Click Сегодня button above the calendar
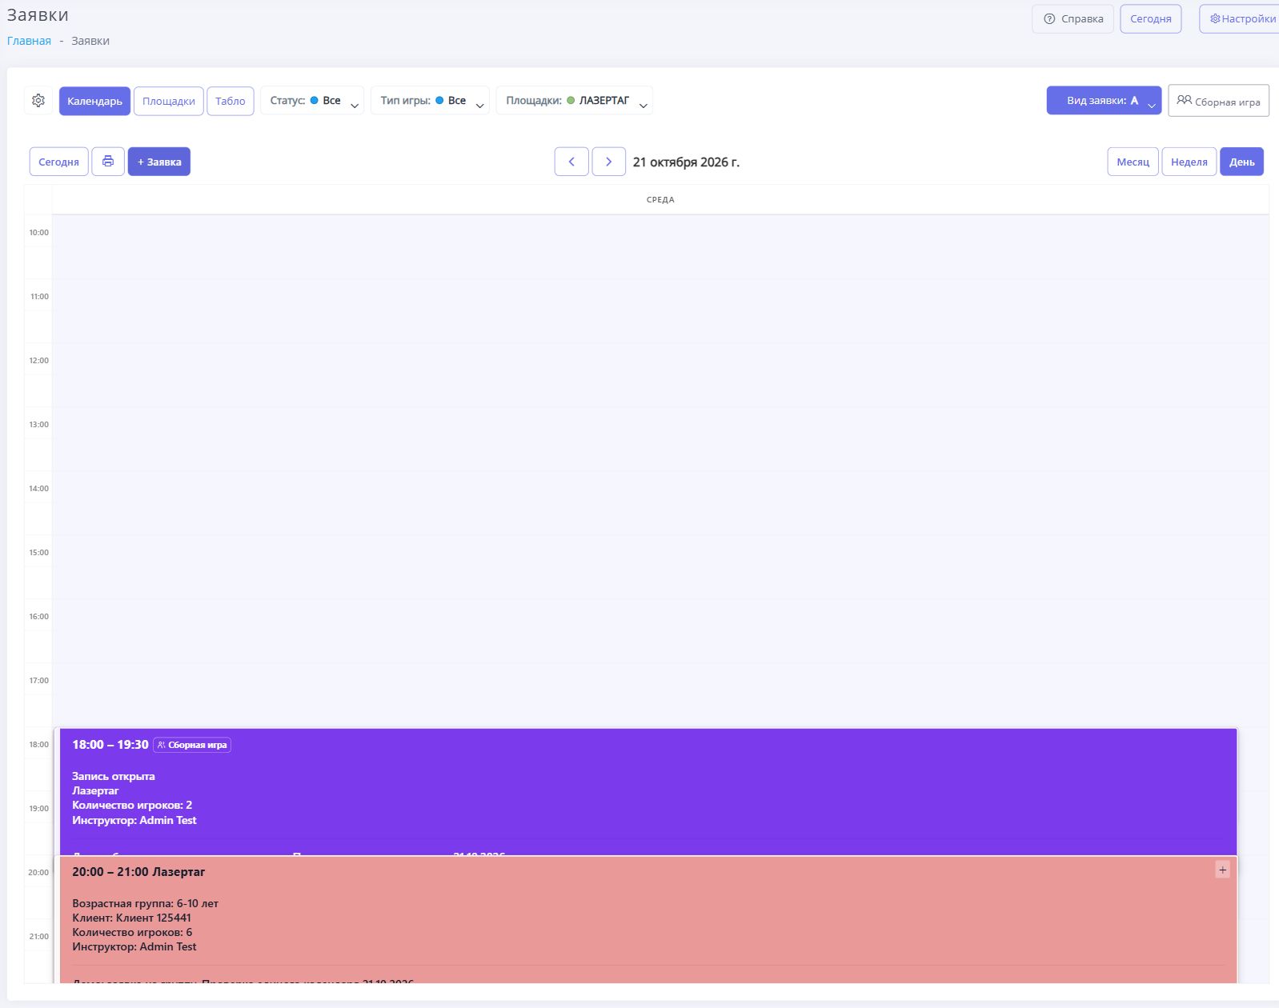 [58, 162]
